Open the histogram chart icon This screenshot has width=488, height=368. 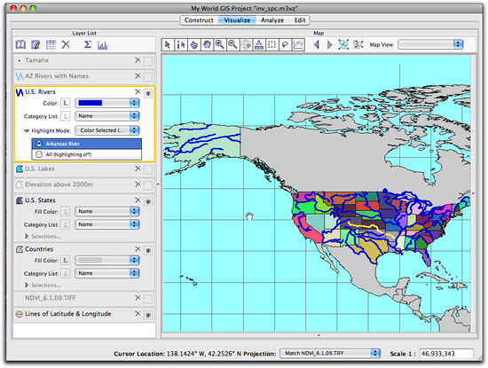coord(102,45)
